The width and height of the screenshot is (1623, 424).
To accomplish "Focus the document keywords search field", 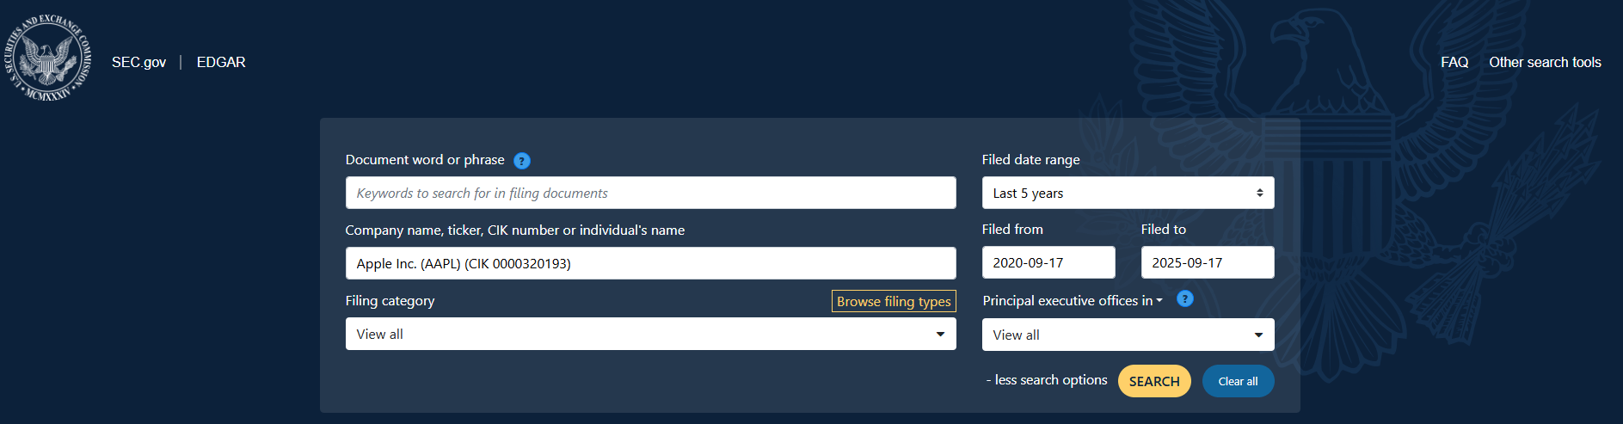I will pos(650,193).
